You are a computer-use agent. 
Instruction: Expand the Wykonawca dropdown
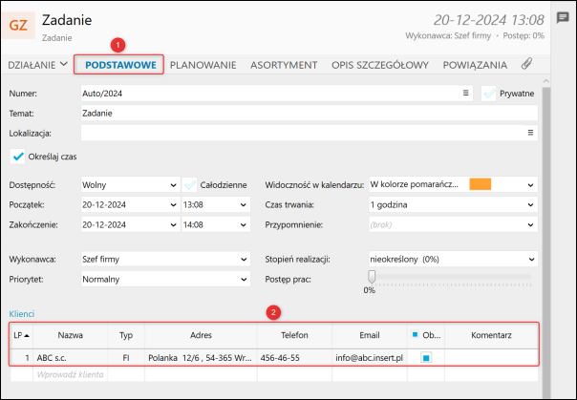(244, 260)
